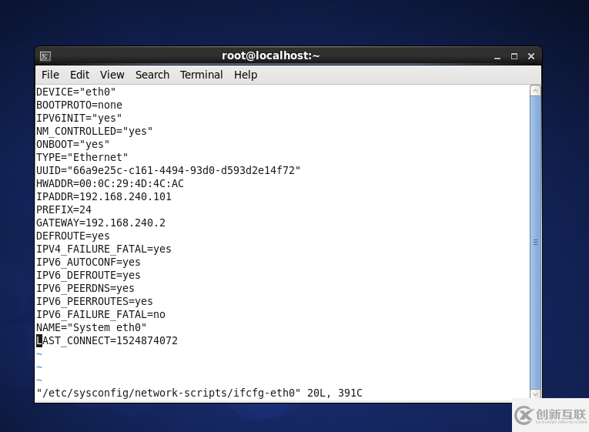Viewport: 589px width, 432px height.
Task: Click the IPV6_AUTOCONF=yes line
Action: click(89, 263)
